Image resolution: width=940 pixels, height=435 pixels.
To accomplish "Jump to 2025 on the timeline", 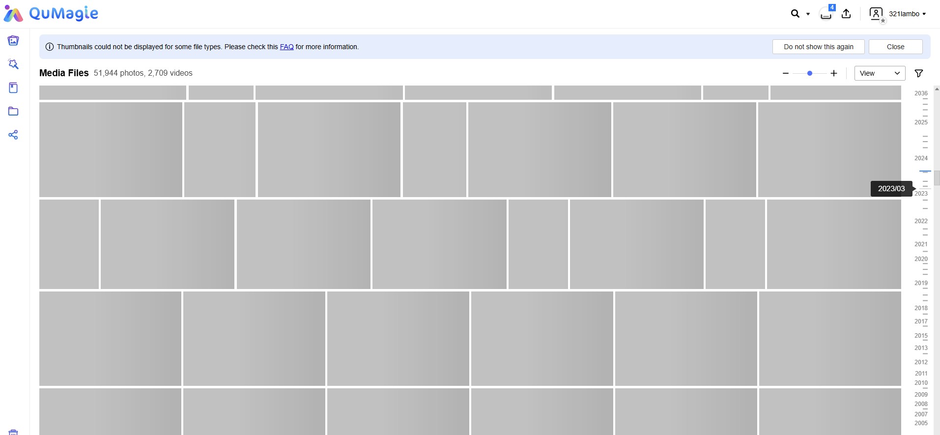I will 921,122.
